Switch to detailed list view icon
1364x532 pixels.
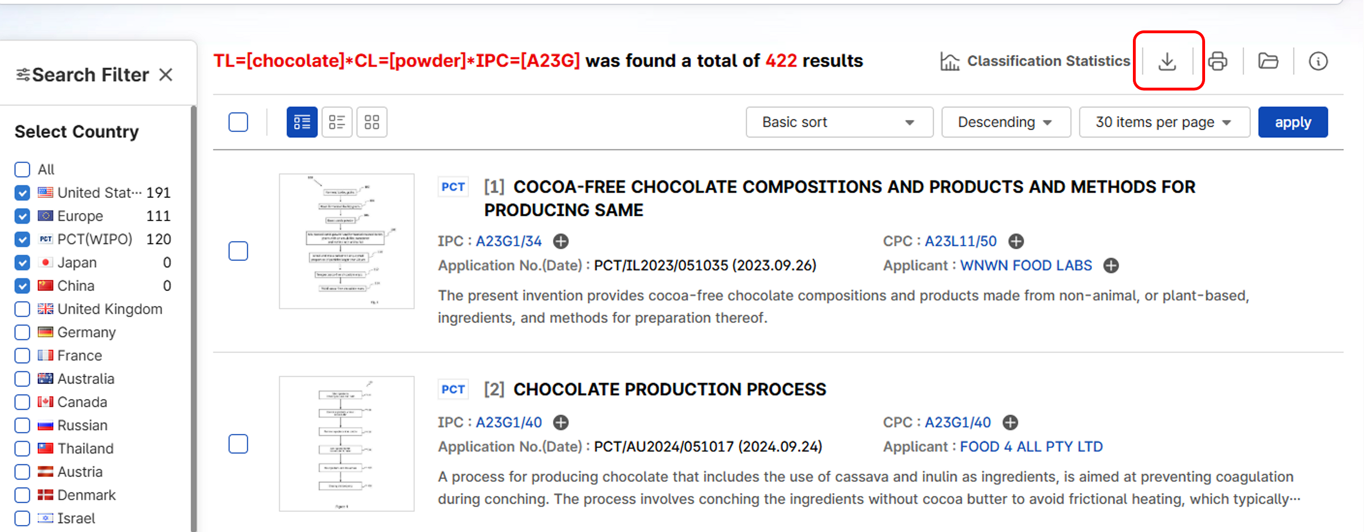(x=302, y=122)
